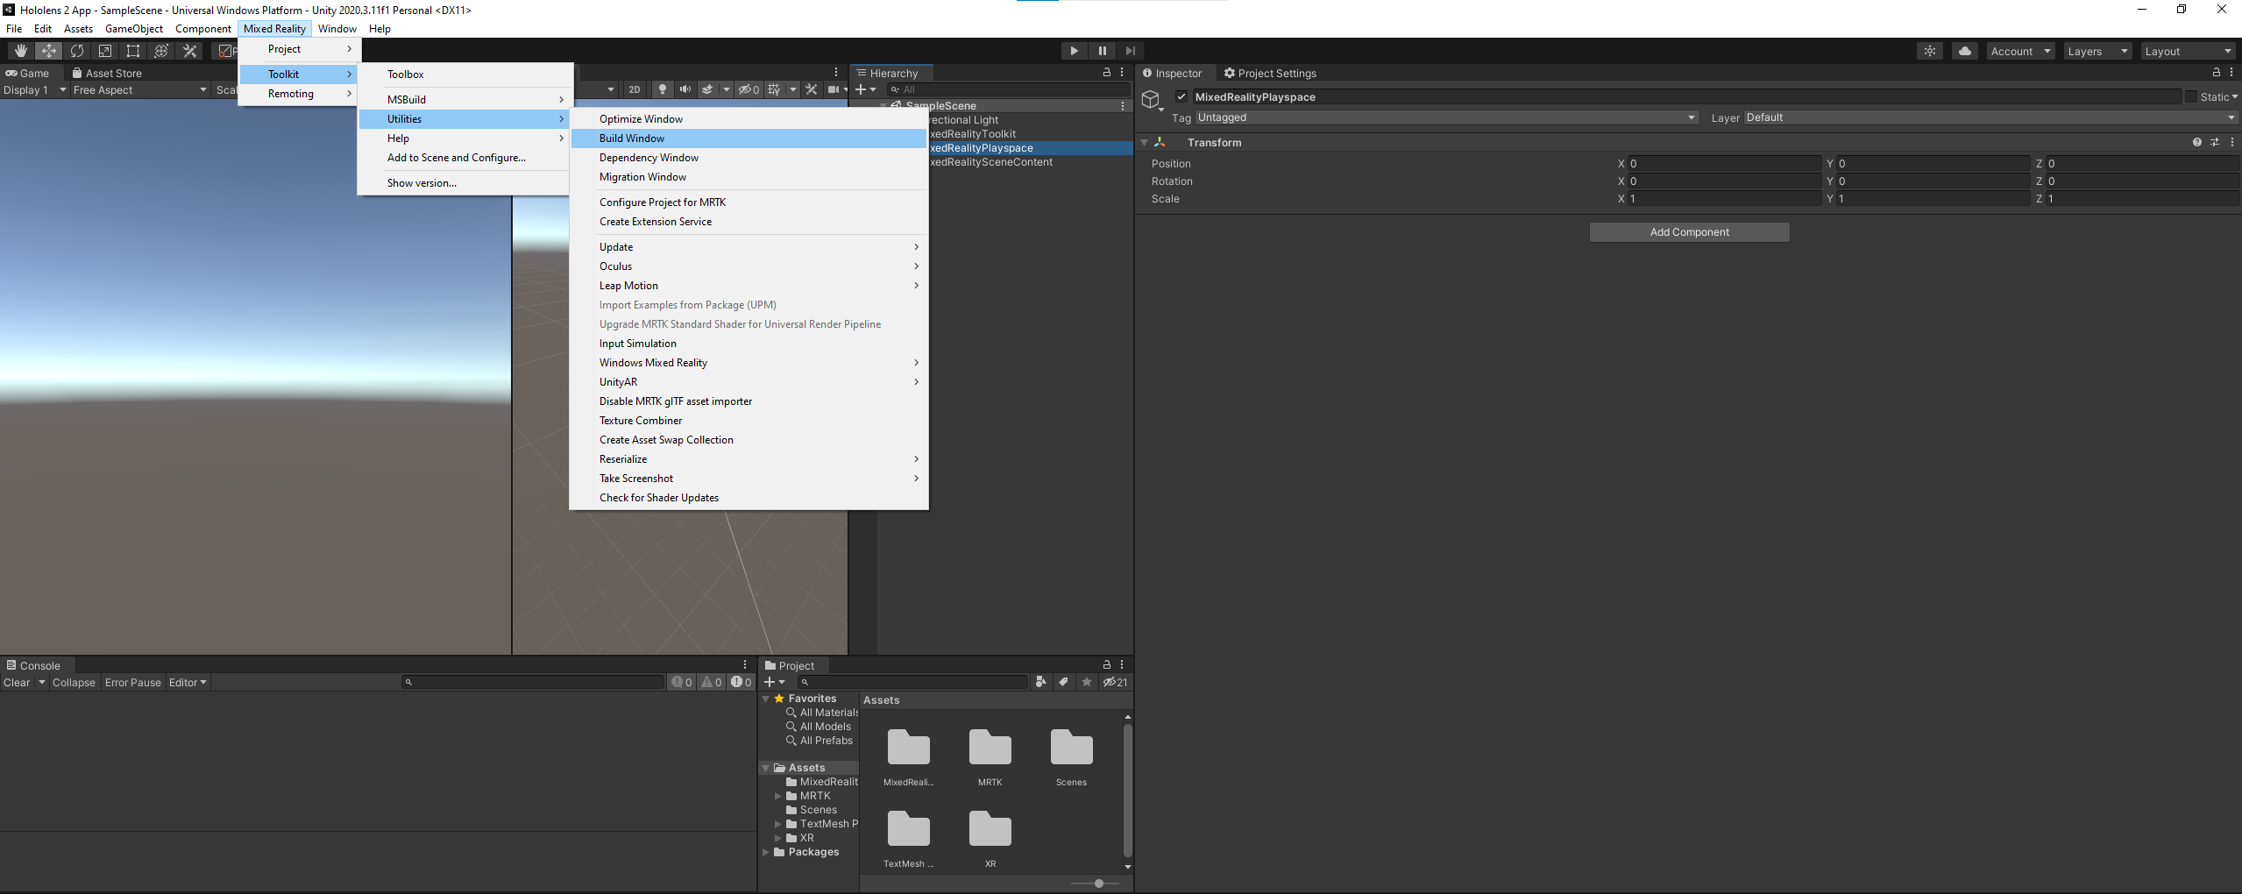
Task: Toggle scene grid visibility icon
Action: pos(774,89)
